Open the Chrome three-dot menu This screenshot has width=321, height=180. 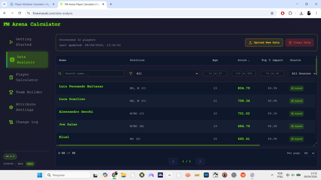(316, 13)
